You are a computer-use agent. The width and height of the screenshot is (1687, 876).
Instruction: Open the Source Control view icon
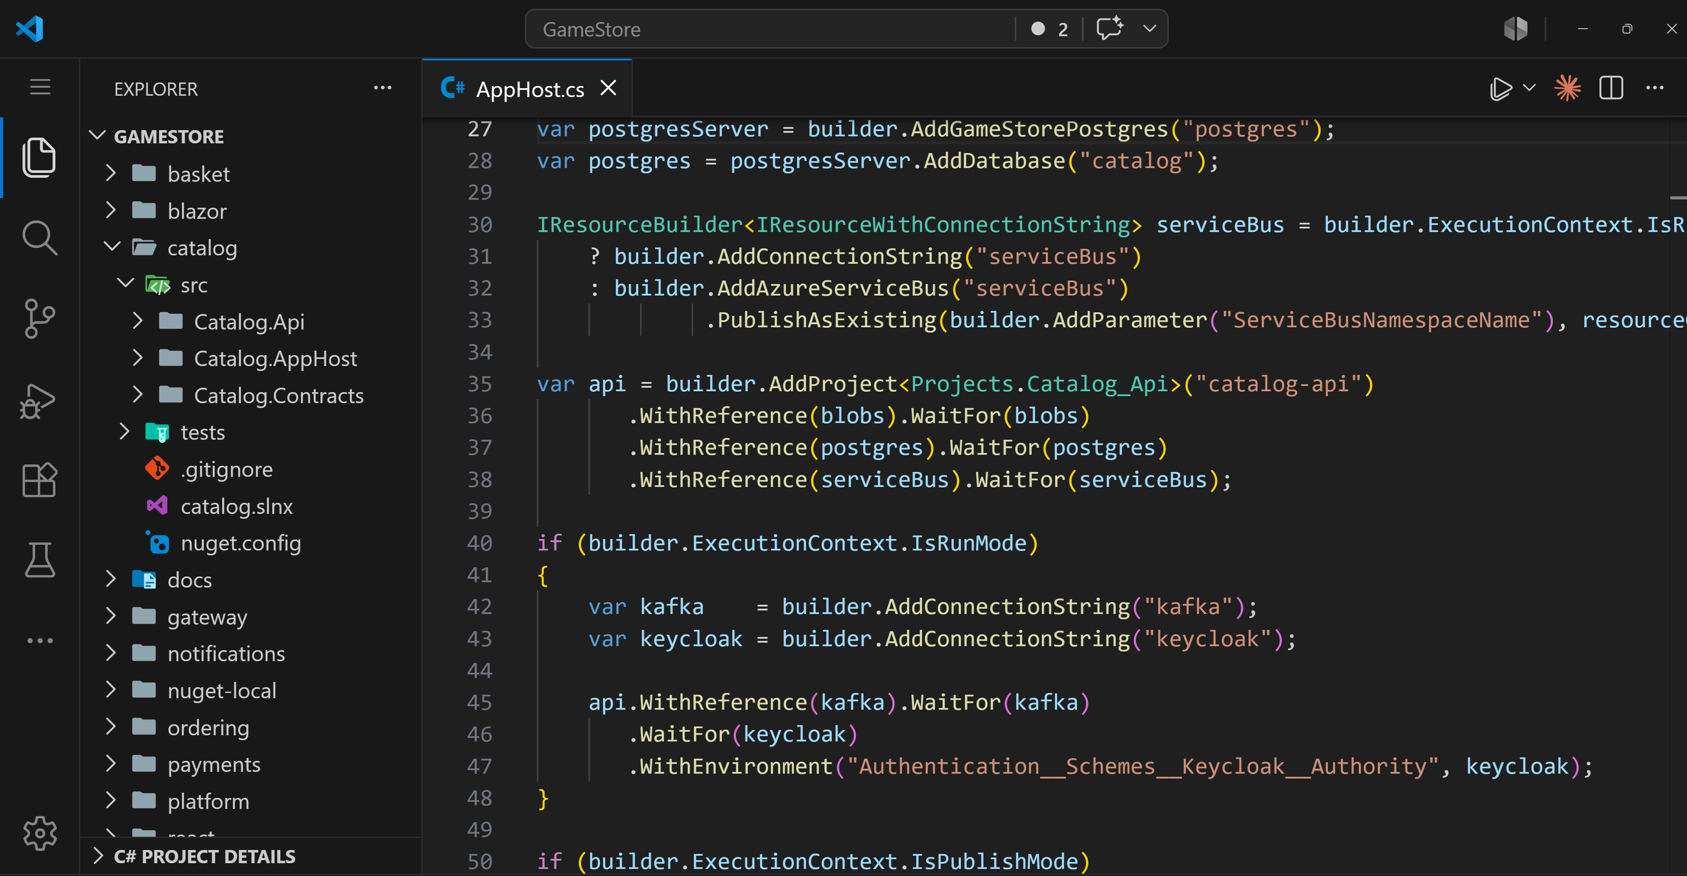39,318
